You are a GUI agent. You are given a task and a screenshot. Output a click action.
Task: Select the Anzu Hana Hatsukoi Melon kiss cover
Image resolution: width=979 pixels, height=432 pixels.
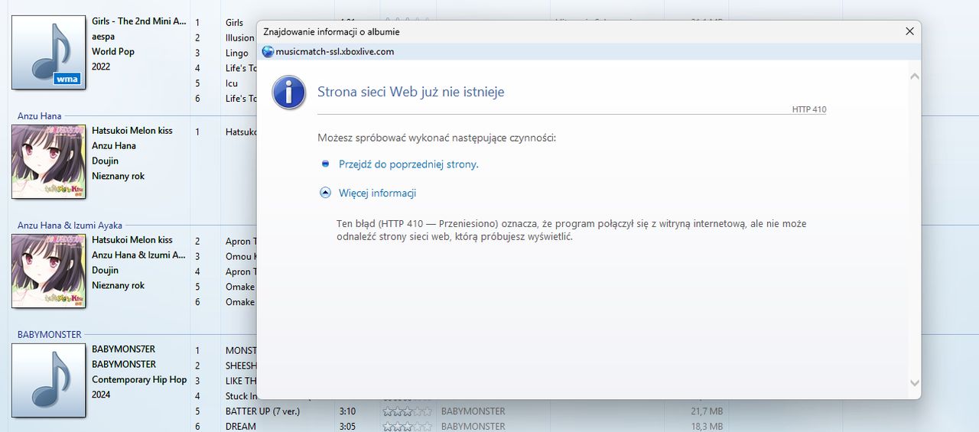pyautogui.click(x=48, y=162)
